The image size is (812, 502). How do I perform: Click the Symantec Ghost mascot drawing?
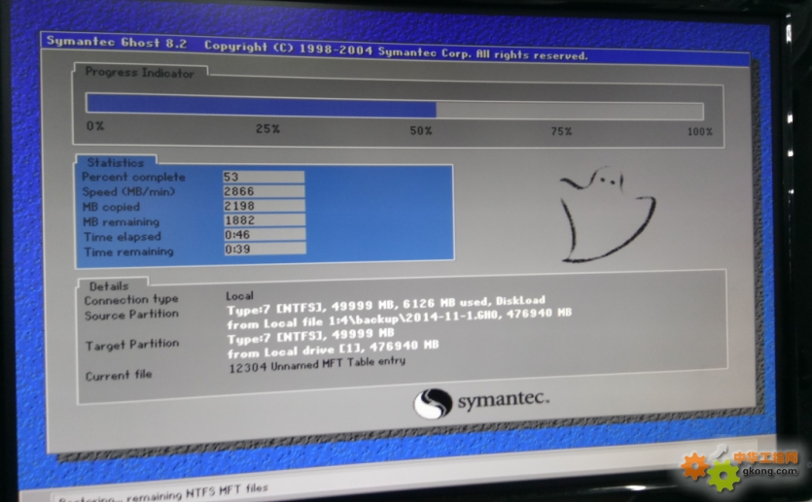[x=607, y=214]
